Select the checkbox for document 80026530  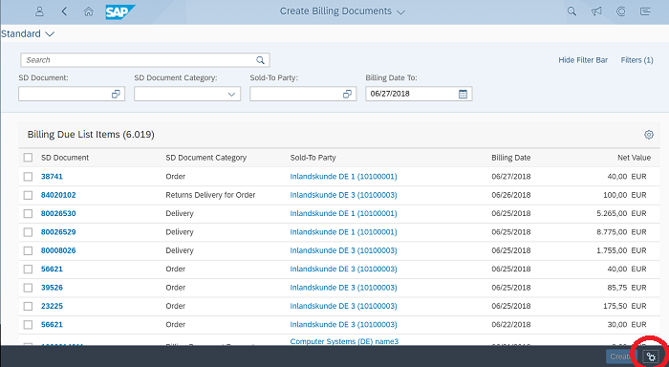pos(28,213)
